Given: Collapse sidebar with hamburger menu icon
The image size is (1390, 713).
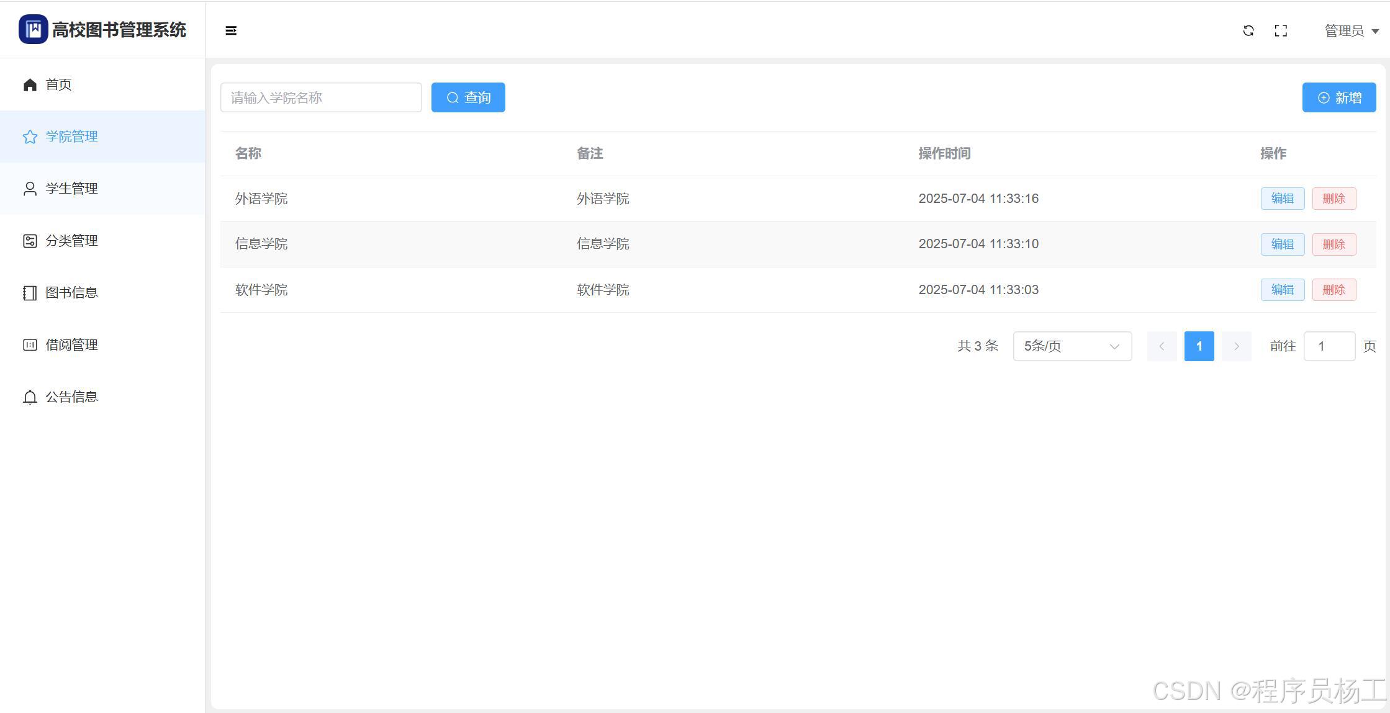Looking at the screenshot, I should [231, 30].
